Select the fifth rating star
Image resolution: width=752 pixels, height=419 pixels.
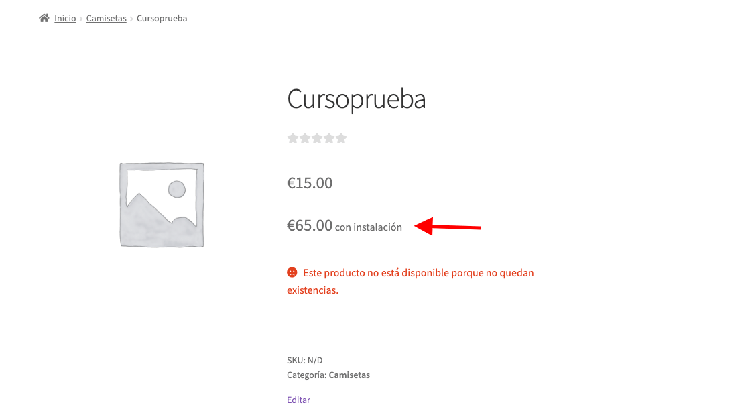pyautogui.click(x=341, y=138)
